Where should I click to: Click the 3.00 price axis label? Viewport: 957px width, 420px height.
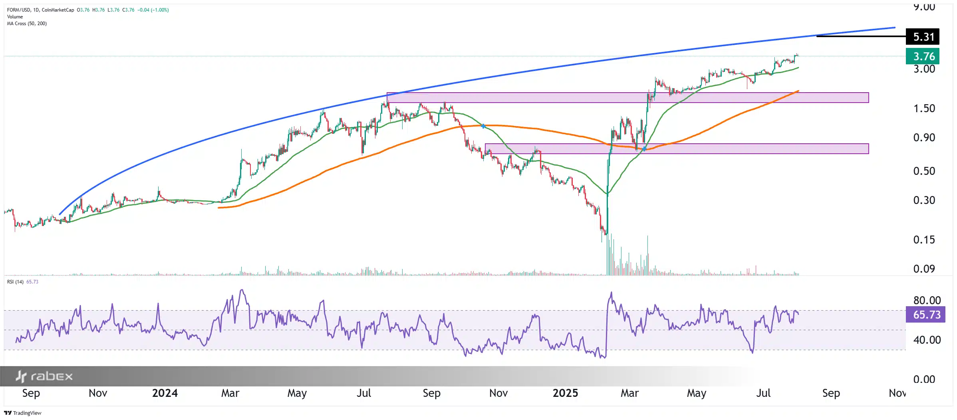(924, 69)
